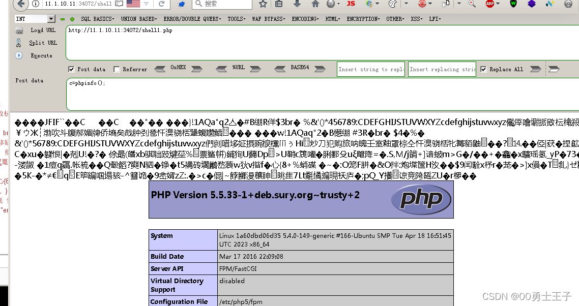Open the WAF BYPASS menu
579x306 pixels.
pos(269,19)
